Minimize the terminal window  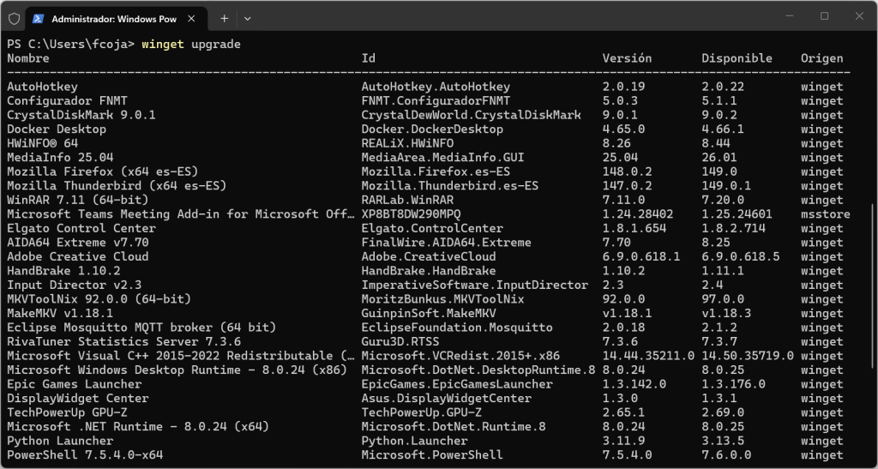coord(785,16)
